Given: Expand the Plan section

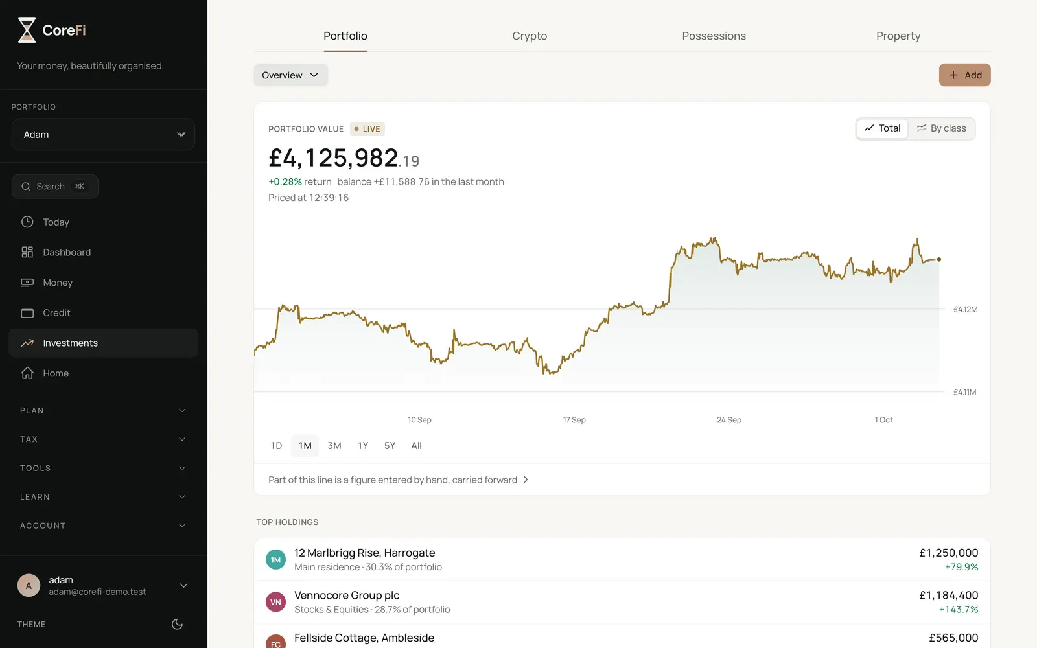Looking at the screenshot, I should 103,410.
